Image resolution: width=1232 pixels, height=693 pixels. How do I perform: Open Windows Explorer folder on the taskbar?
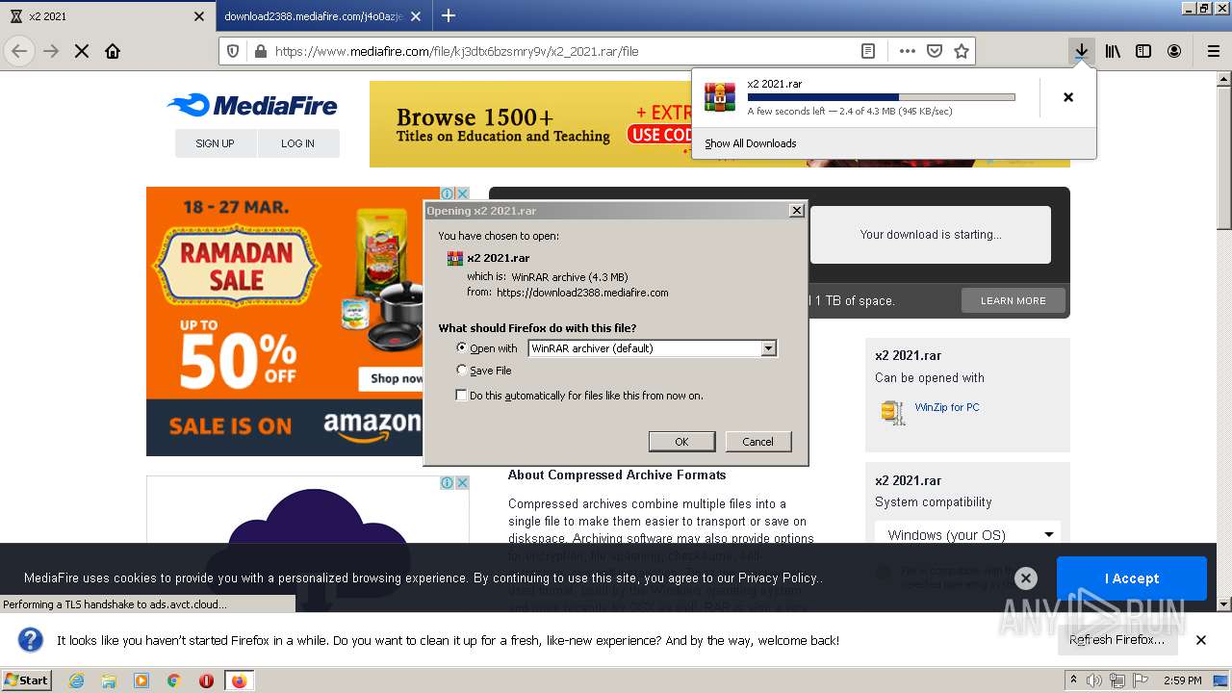point(109,680)
